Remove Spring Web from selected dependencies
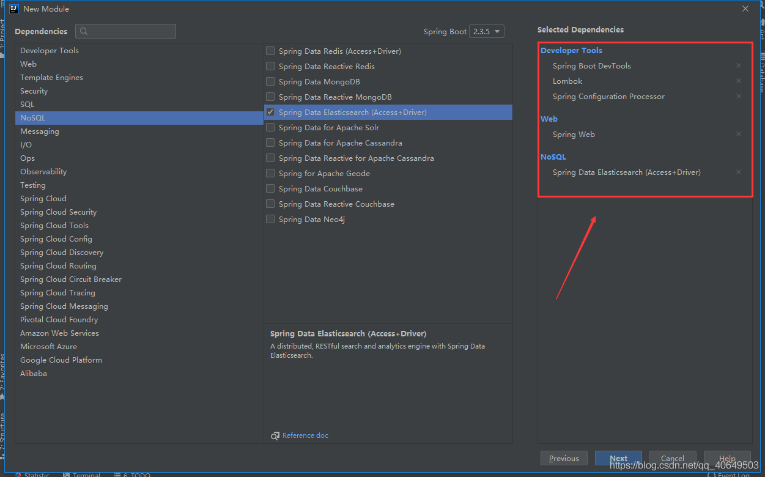The image size is (765, 477). [x=738, y=134]
